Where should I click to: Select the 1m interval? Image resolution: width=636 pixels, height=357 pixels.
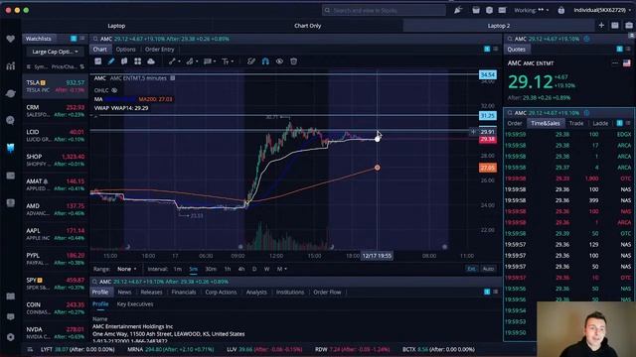(178, 269)
